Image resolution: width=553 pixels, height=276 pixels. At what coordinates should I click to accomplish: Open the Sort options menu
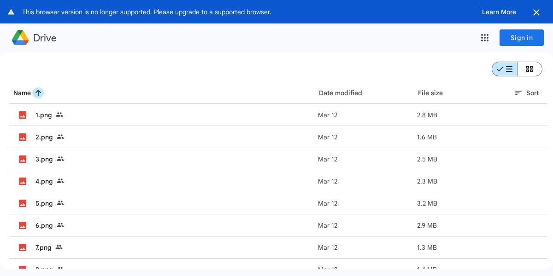point(527,93)
